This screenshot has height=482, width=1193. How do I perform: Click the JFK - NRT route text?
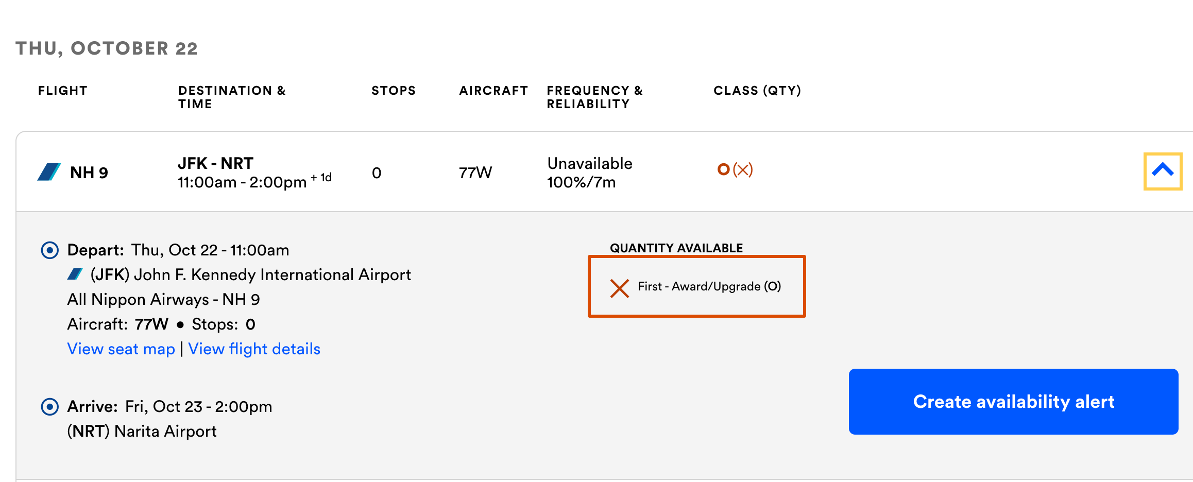pos(215,163)
